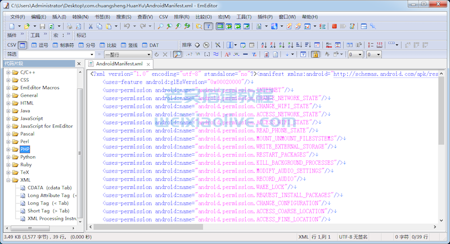Select the PHP folder in snippets tree
Image resolution: width=450 pixels, height=244 pixels.
coord(25,149)
